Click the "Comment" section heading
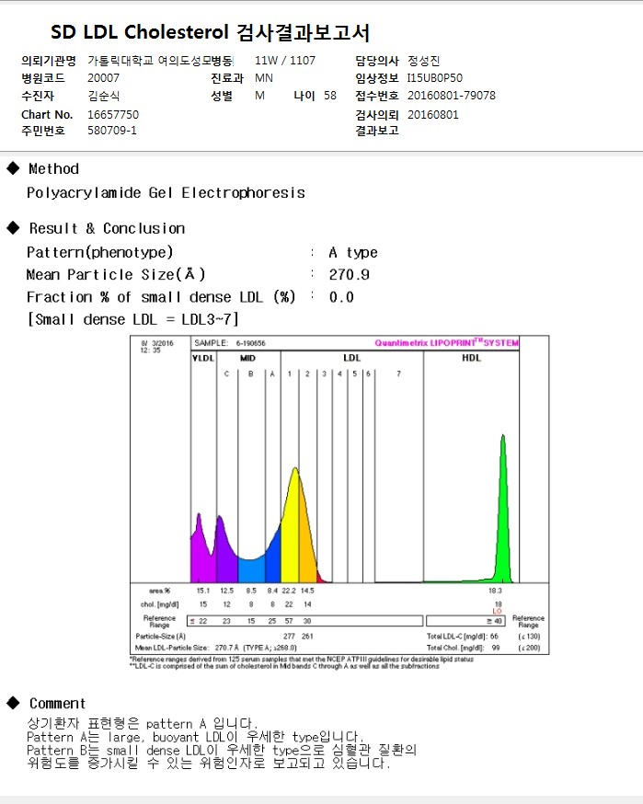This screenshot has width=643, height=804. (57, 704)
